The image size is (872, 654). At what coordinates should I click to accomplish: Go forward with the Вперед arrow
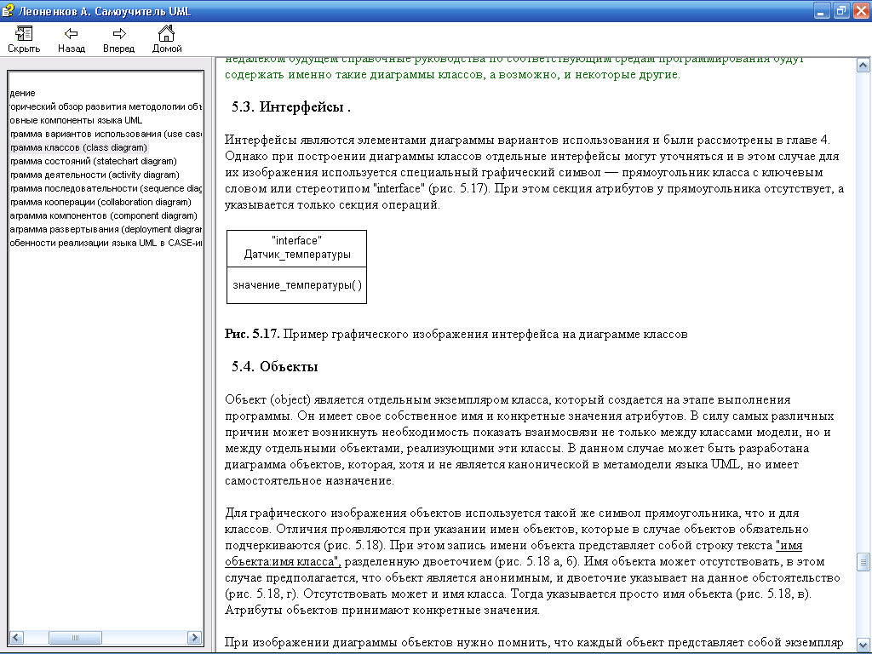point(118,40)
